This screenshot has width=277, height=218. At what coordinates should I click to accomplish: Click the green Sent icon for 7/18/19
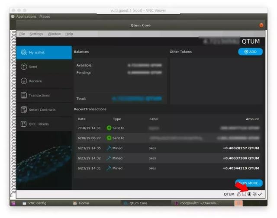pos(109,128)
